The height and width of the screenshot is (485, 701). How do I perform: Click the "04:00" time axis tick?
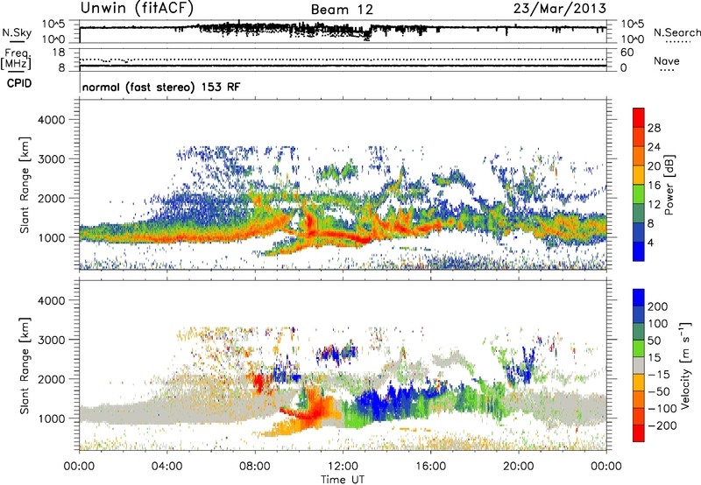166,467
